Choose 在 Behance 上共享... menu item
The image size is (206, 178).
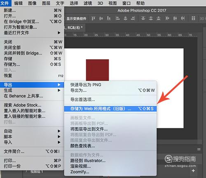coord(32,96)
